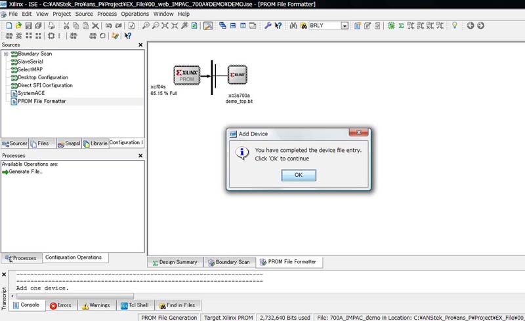525x321 pixels.
Task: Click the Find in Files binoculars icon
Action: pyautogui.click(x=303, y=26)
